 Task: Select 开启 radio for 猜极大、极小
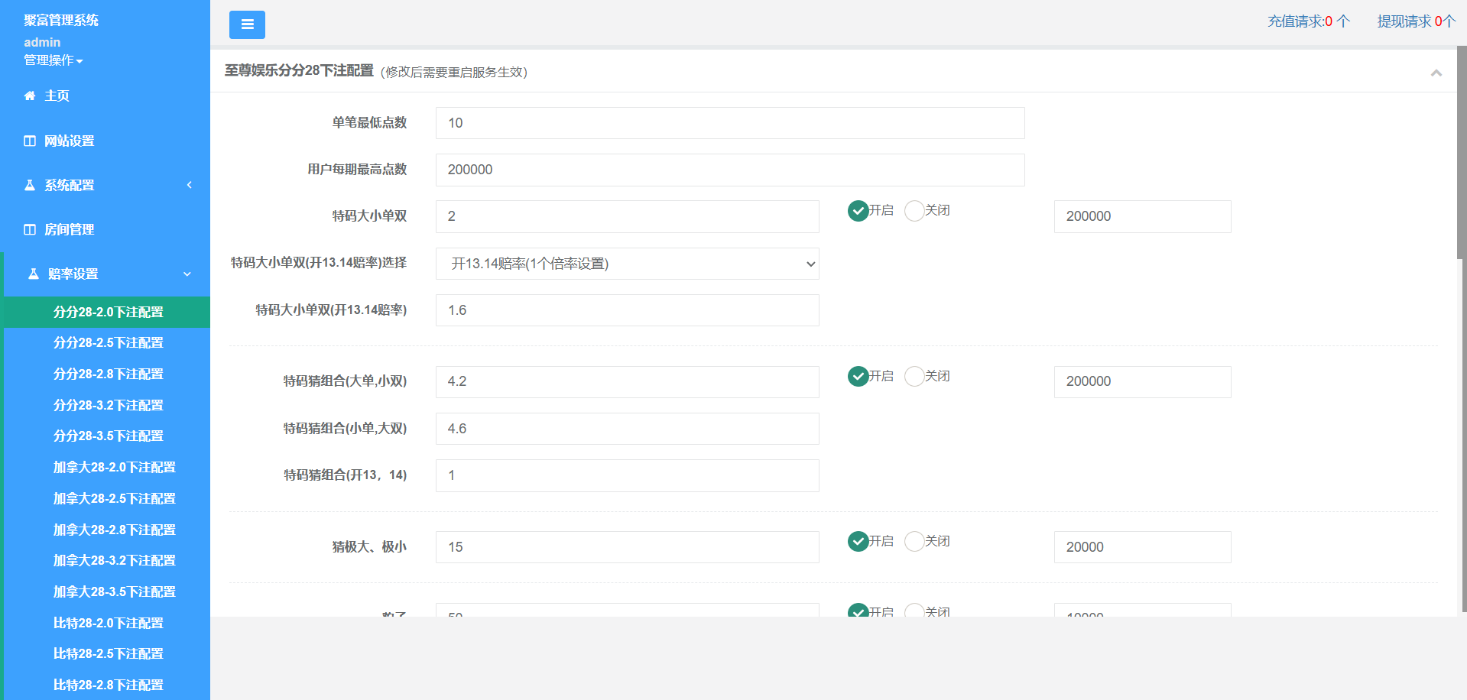[x=858, y=541]
